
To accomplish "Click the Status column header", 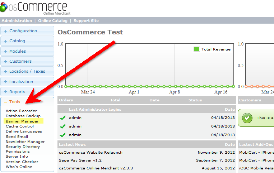I will tap(195, 100).
